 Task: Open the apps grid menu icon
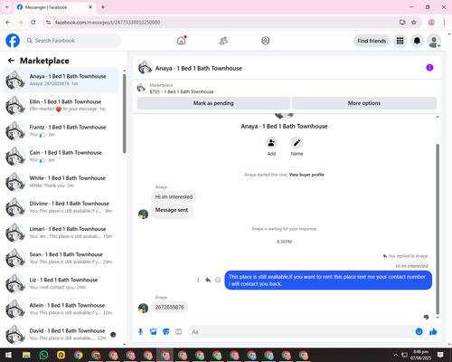(400, 41)
